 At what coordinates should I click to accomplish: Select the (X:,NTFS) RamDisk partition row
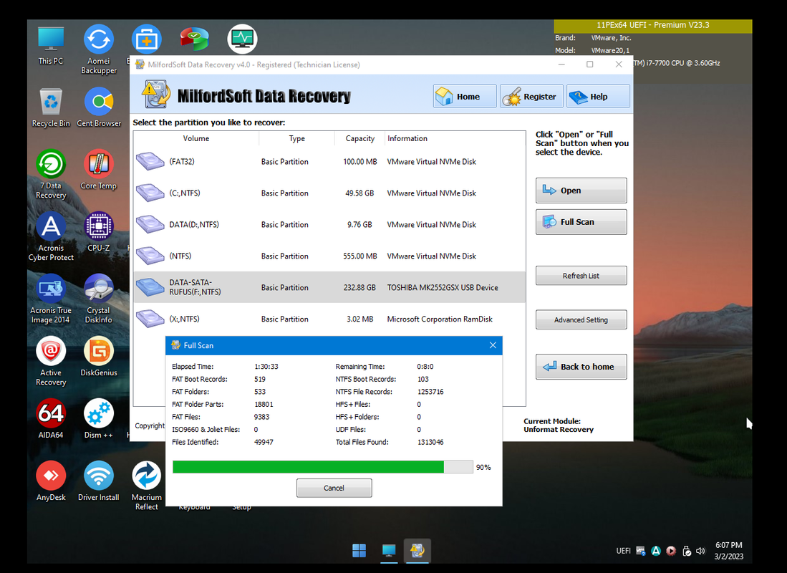coord(329,319)
